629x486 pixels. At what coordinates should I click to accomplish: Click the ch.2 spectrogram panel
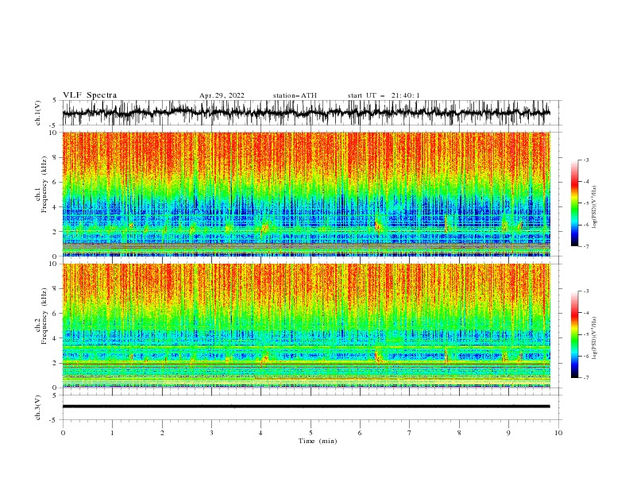click(x=307, y=326)
